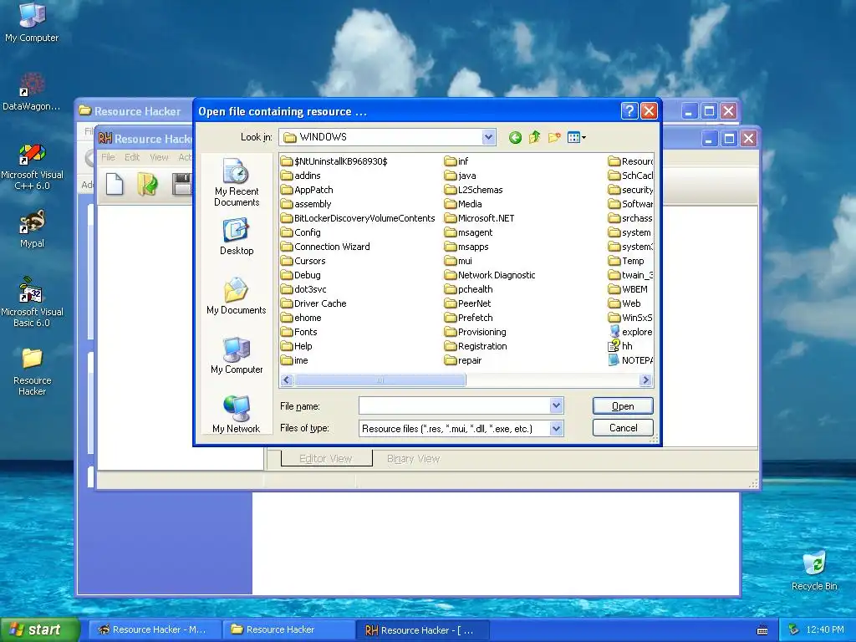This screenshot has width=856, height=642.
Task: Select My Documents in the places bar
Action: coord(237,297)
